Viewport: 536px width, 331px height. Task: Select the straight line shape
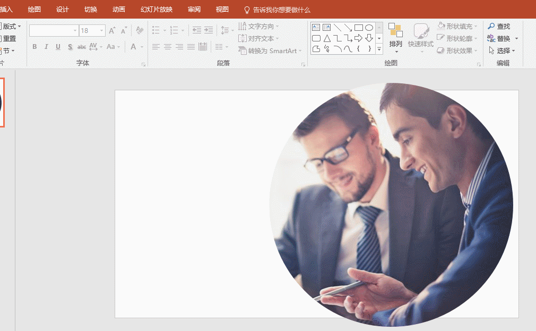tap(338, 28)
